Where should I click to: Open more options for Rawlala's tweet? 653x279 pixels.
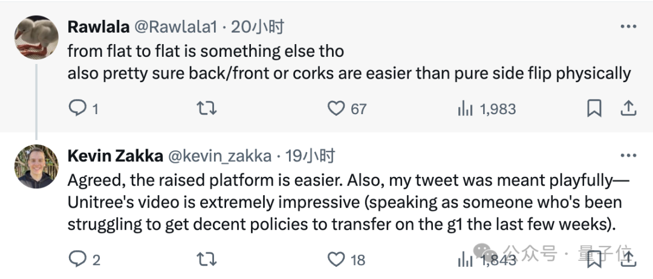628,26
